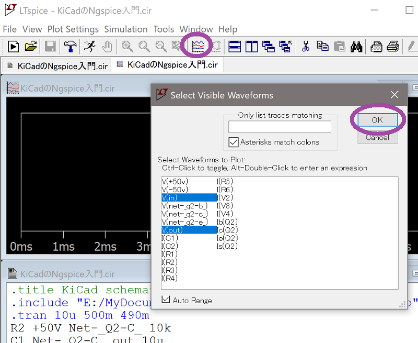418x343 pixels.
Task: Open the Help menu
Action: coord(228,29)
